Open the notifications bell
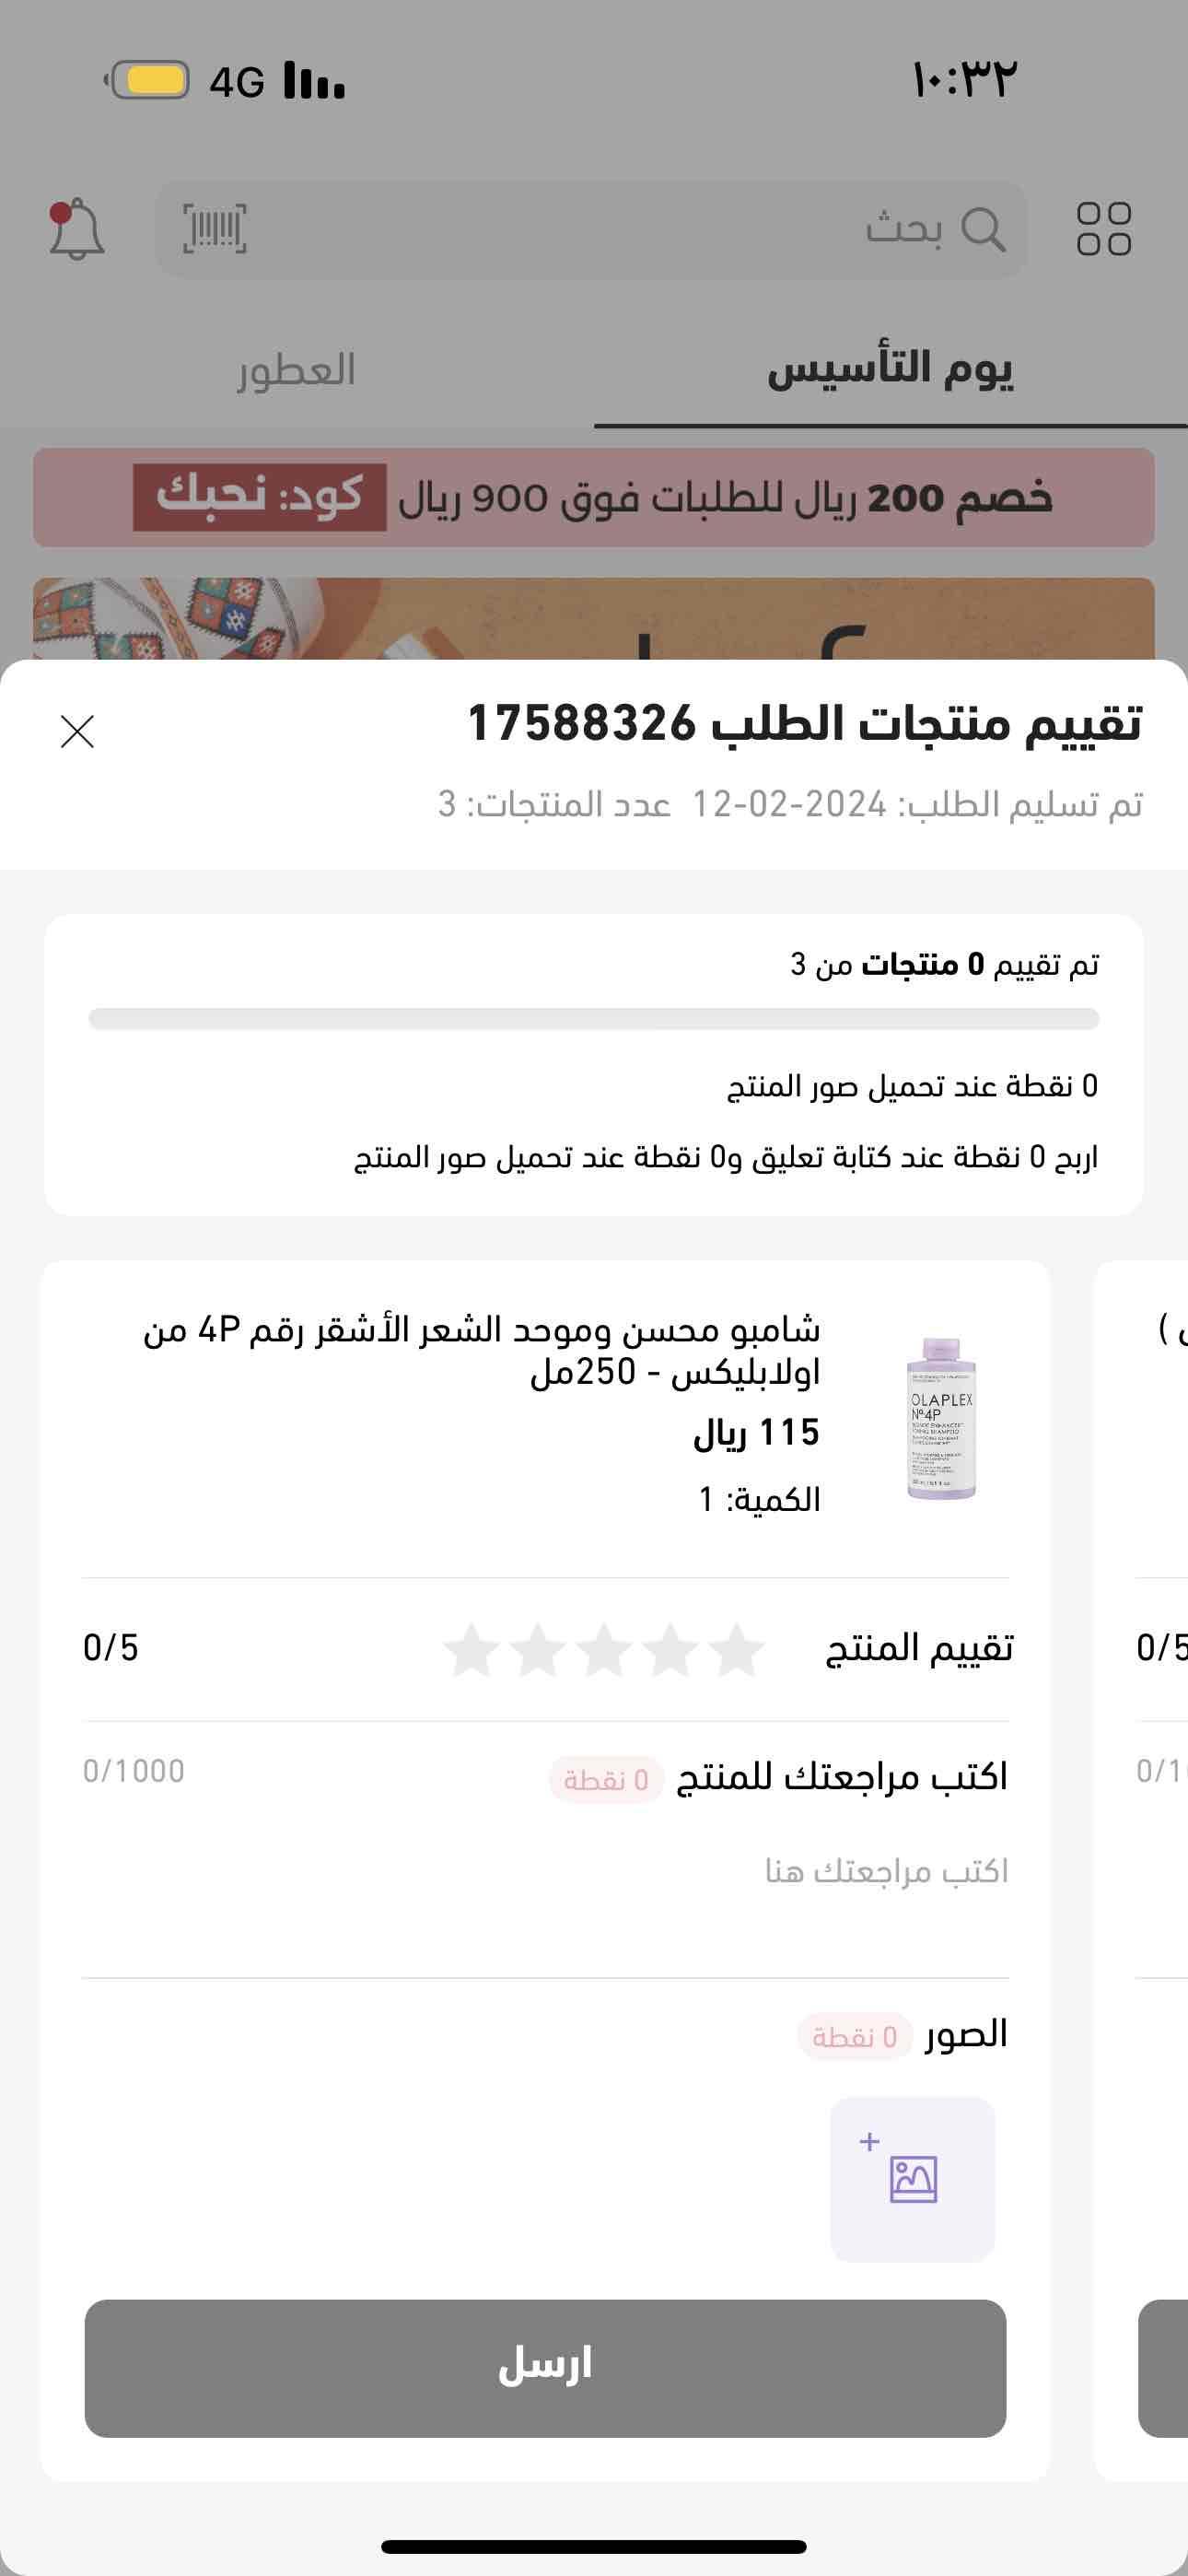The image size is (1188, 2576). (76, 230)
